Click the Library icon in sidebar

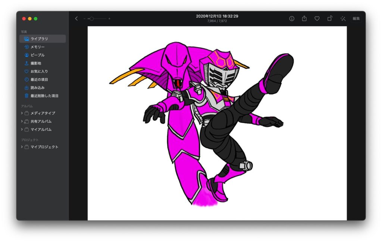coord(26,39)
